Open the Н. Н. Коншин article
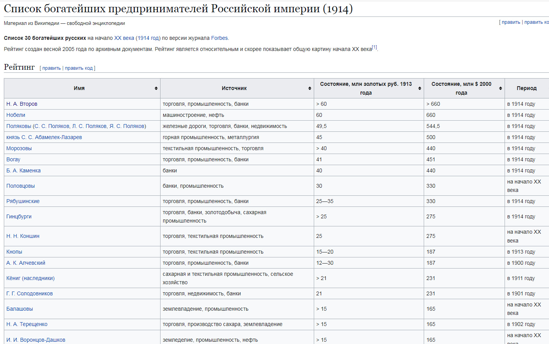Image resolution: width=549 pixels, height=344 pixels. 23,236
